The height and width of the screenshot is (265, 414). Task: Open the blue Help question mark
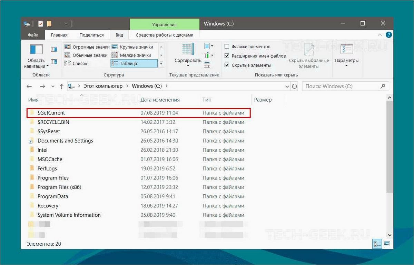388,35
